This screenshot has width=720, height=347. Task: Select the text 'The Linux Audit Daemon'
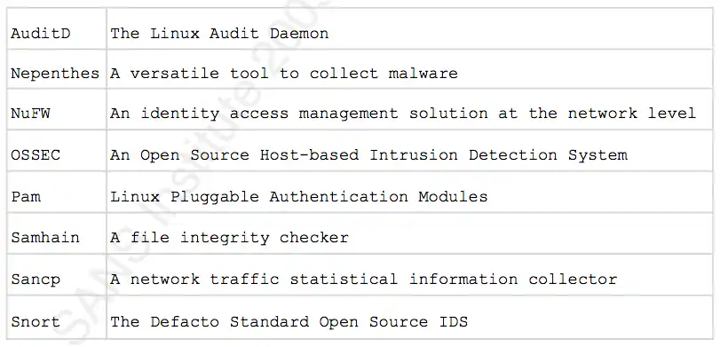[x=219, y=34]
